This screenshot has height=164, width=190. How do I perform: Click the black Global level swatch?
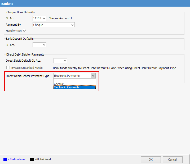[32, 159]
